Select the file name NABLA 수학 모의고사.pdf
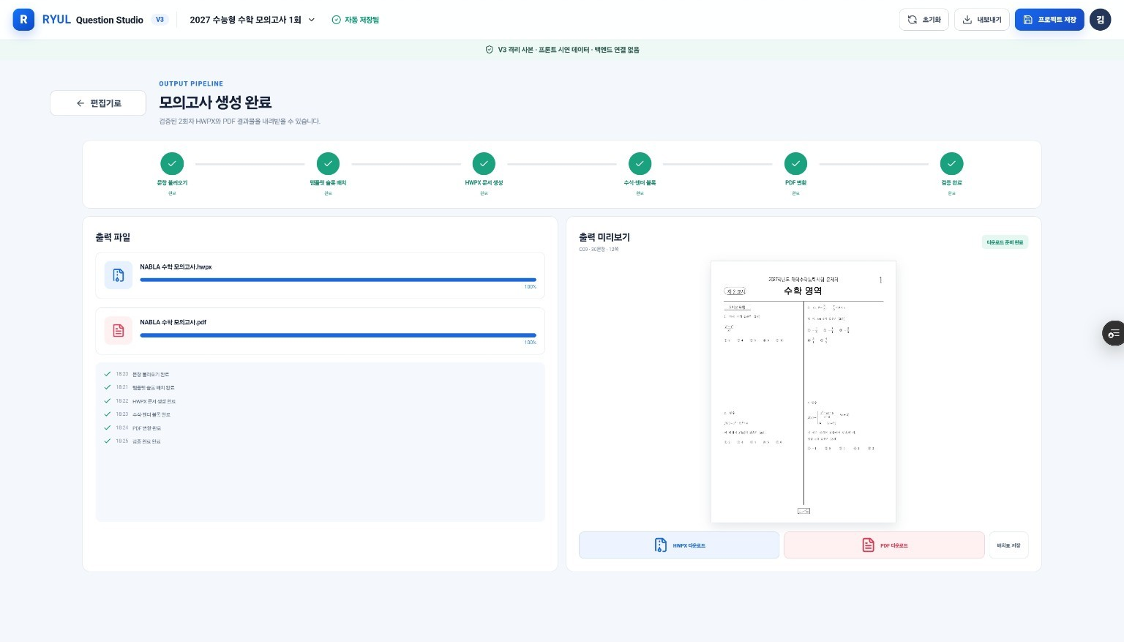Image resolution: width=1124 pixels, height=642 pixels. [173, 322]
